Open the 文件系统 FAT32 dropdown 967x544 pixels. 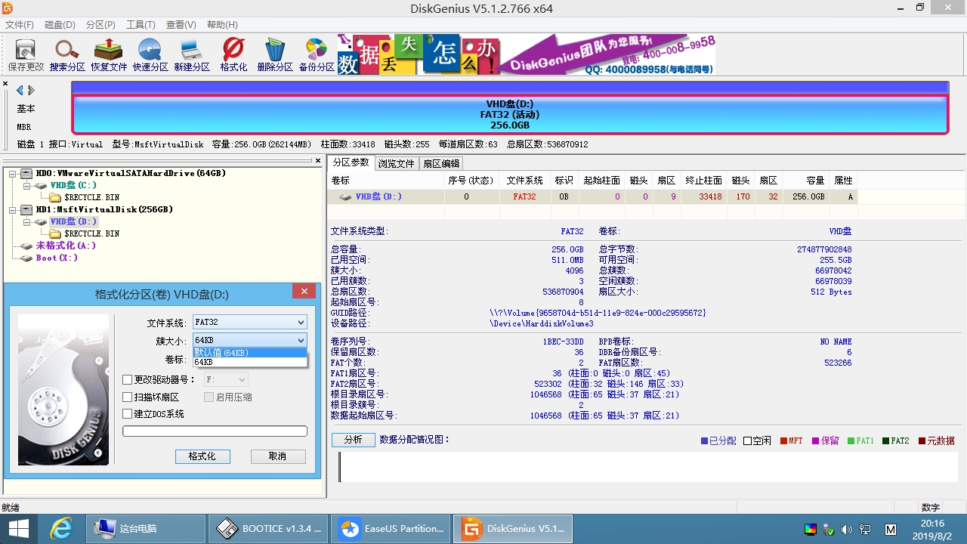pos(249,322)
